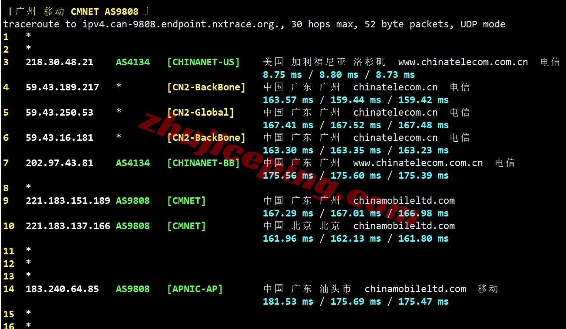
Task: Click the text "30 hops max"
Action: tap(322, 24)
